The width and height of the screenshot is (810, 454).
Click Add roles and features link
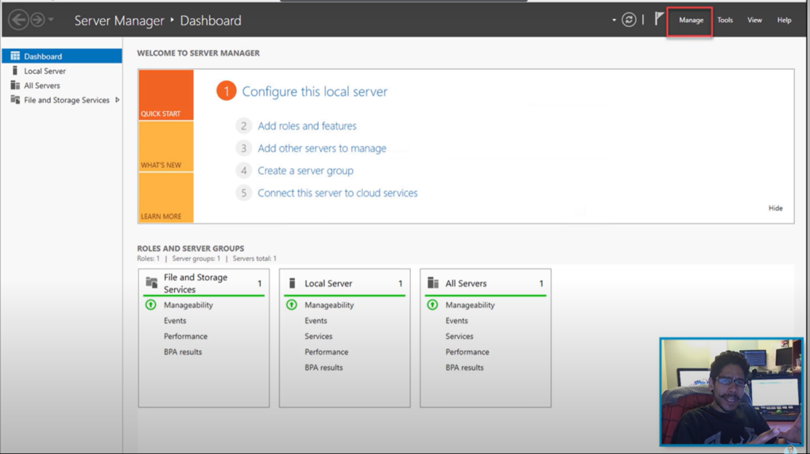click(x=307, y=126)
